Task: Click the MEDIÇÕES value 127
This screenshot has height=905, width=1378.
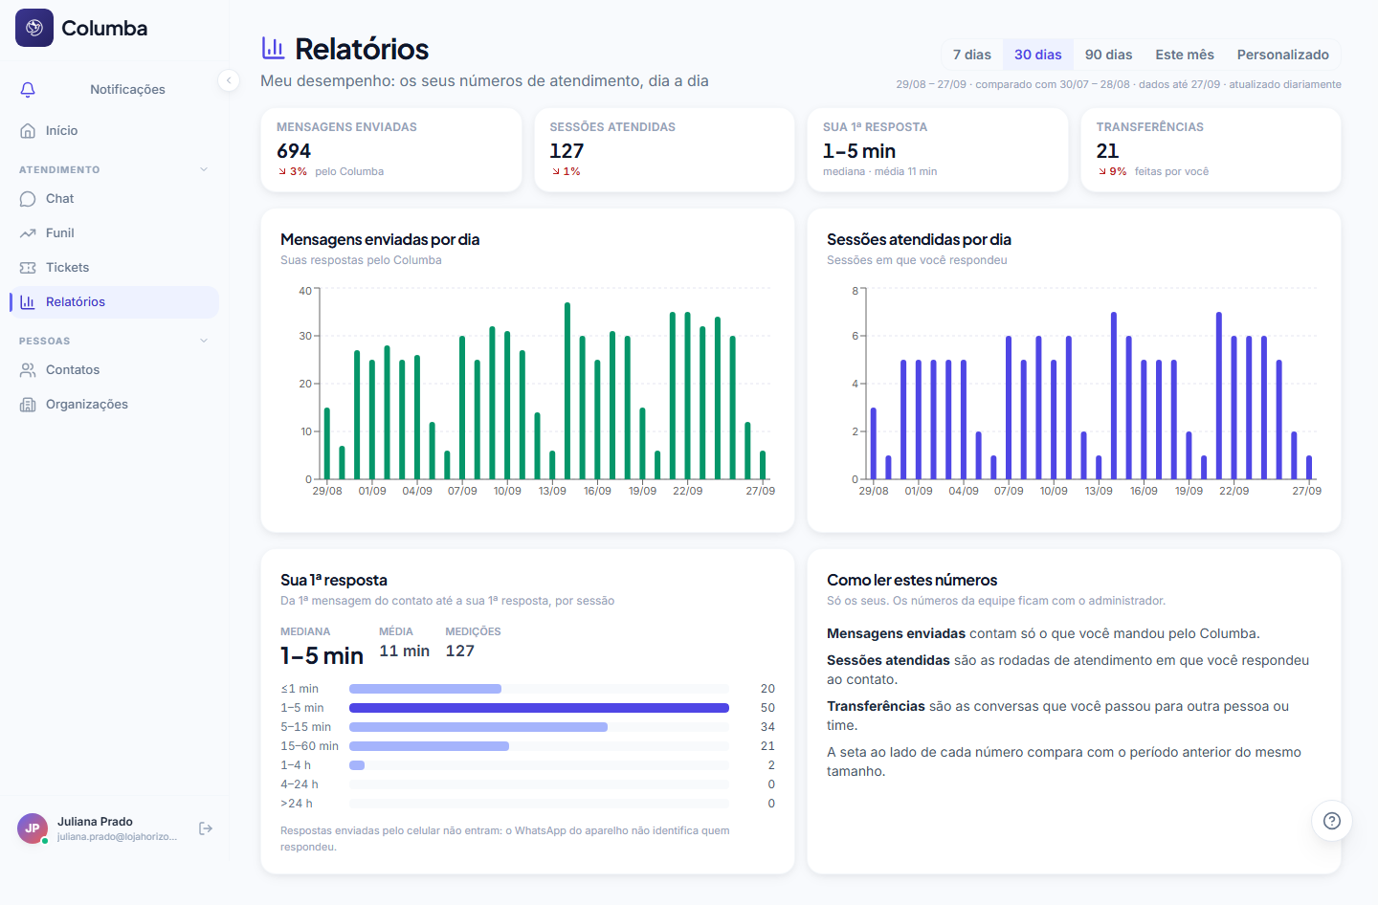Action: point(459,651)
